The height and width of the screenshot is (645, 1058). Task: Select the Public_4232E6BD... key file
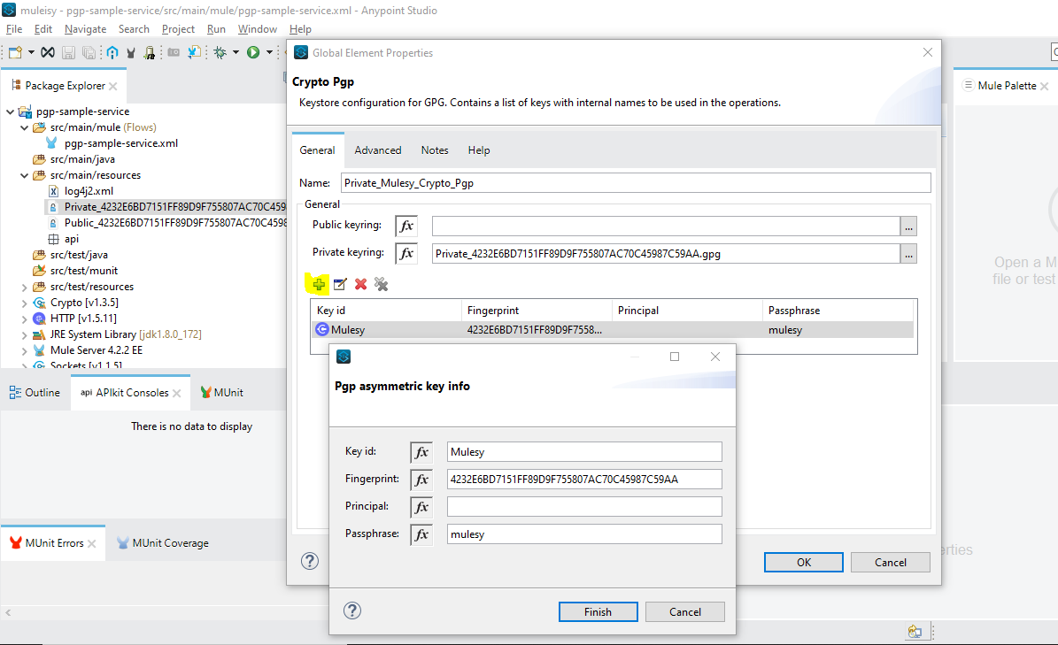pyautogui.click(x=174, y=223)
